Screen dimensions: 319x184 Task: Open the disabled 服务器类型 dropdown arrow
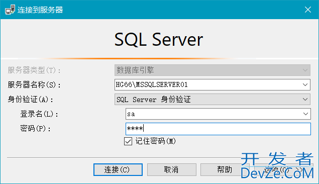pyautogui.click(x=305, y=70)
